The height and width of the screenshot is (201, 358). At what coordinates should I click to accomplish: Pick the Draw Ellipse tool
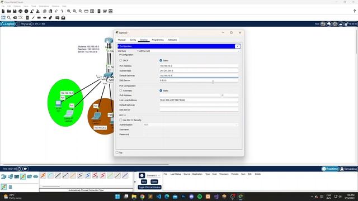click(x=45, y=17)
